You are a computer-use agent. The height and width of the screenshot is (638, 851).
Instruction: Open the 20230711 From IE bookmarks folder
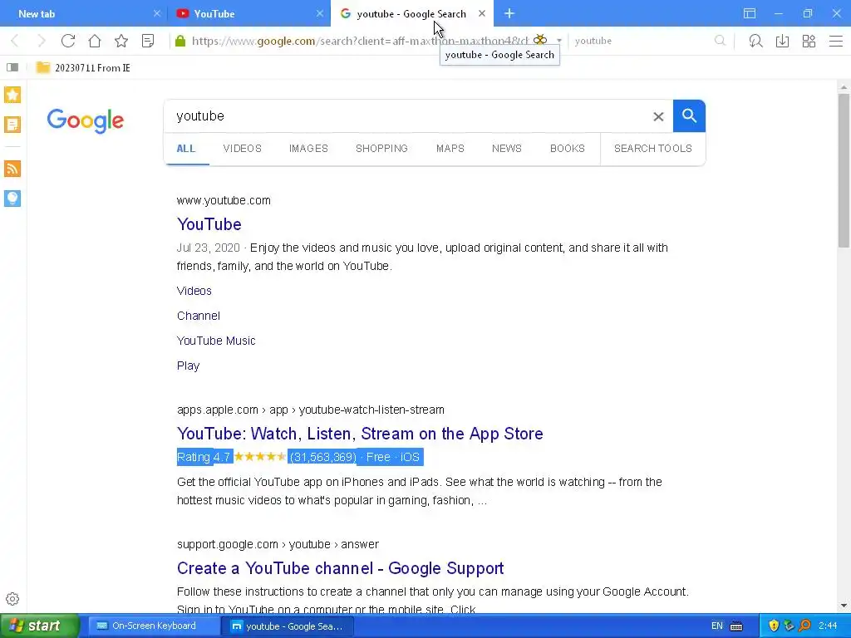83,68
